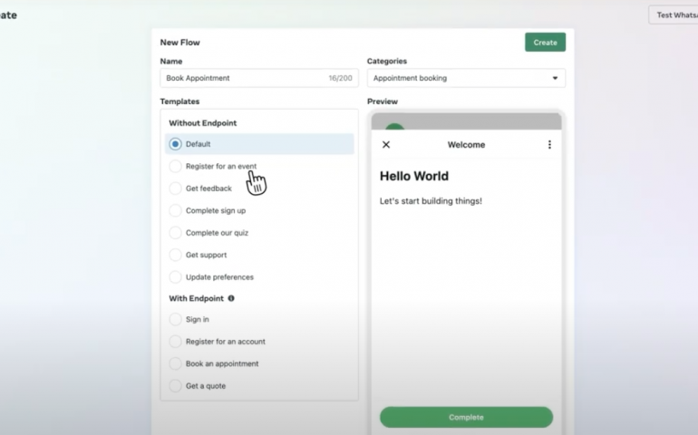Select the Update preferences template
Screen dimensions: 698x435
[x=176, y=277]
